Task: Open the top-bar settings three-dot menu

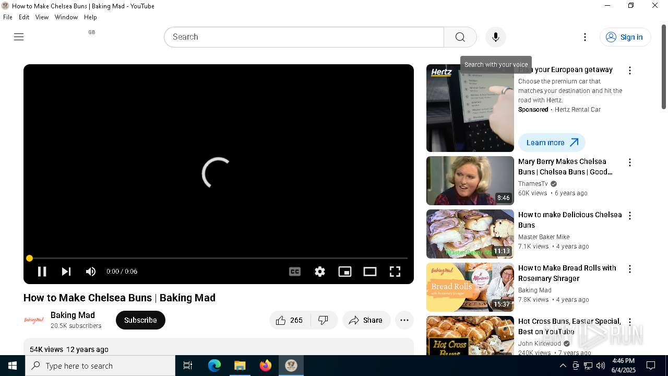Action: tap(585, 37)
